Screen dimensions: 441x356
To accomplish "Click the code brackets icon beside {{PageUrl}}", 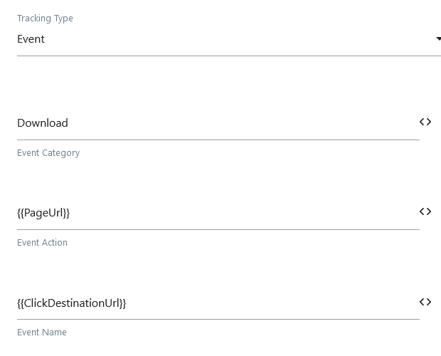I will pyautogui.click(x=425, y=211).
